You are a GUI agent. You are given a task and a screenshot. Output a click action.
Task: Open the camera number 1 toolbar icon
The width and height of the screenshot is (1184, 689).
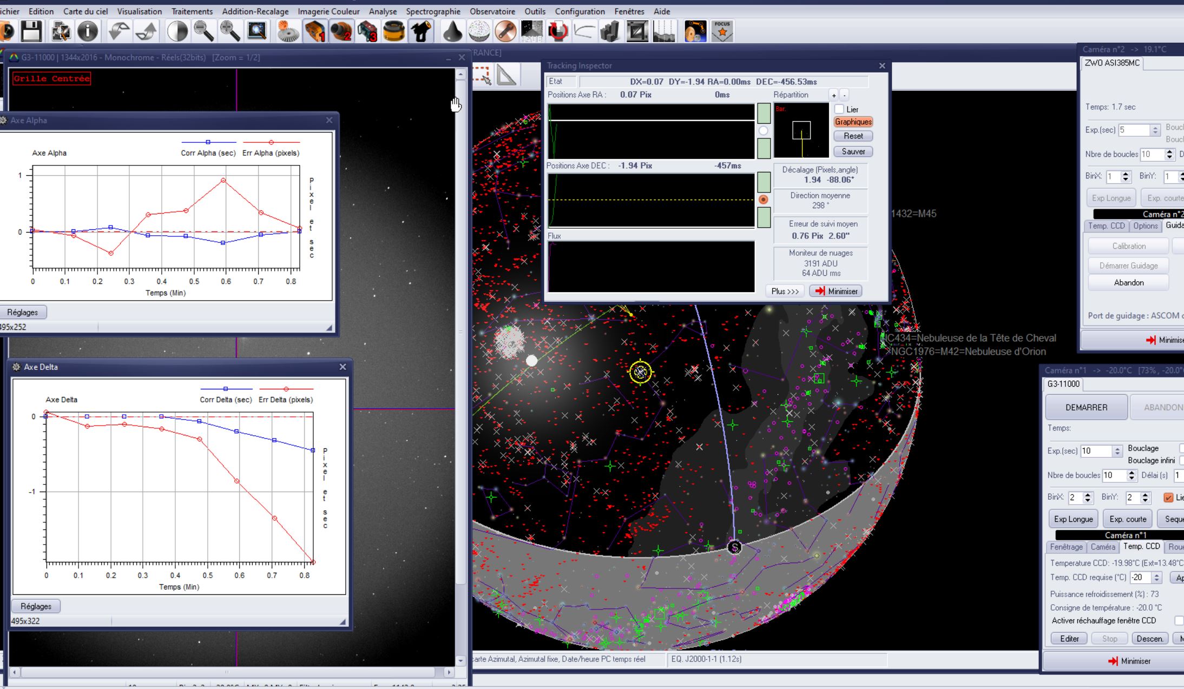[315, 31]
